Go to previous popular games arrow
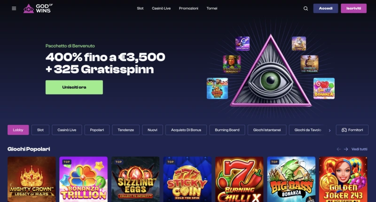 coord(338,149)
